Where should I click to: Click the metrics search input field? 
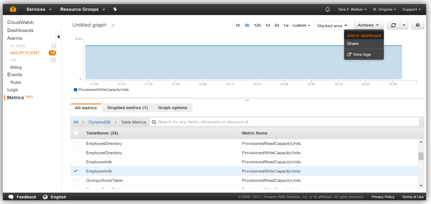coord(285,122)
